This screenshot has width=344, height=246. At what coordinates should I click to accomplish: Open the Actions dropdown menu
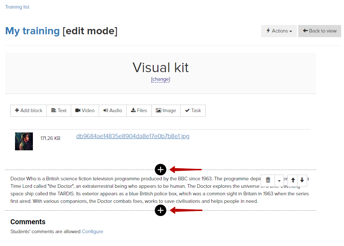point(279,31)
